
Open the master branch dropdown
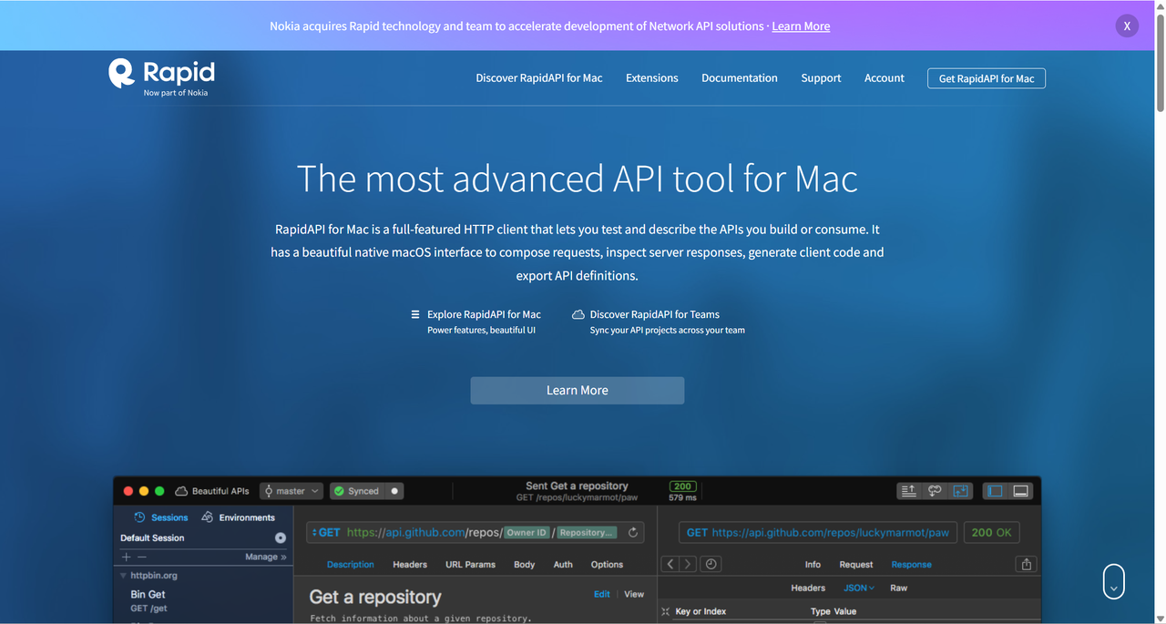pyautogui.click(x=291, y=491)
